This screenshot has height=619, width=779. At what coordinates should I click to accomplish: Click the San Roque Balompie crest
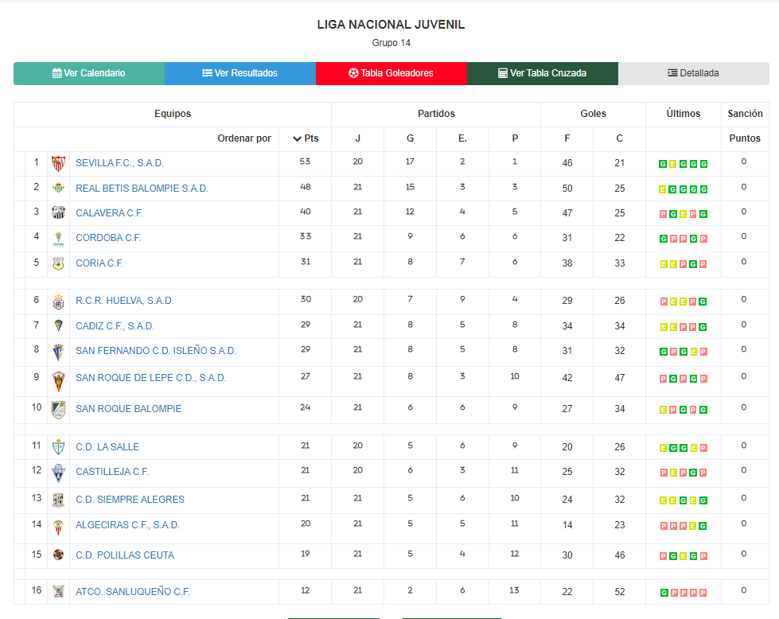(x=59, y=410)
